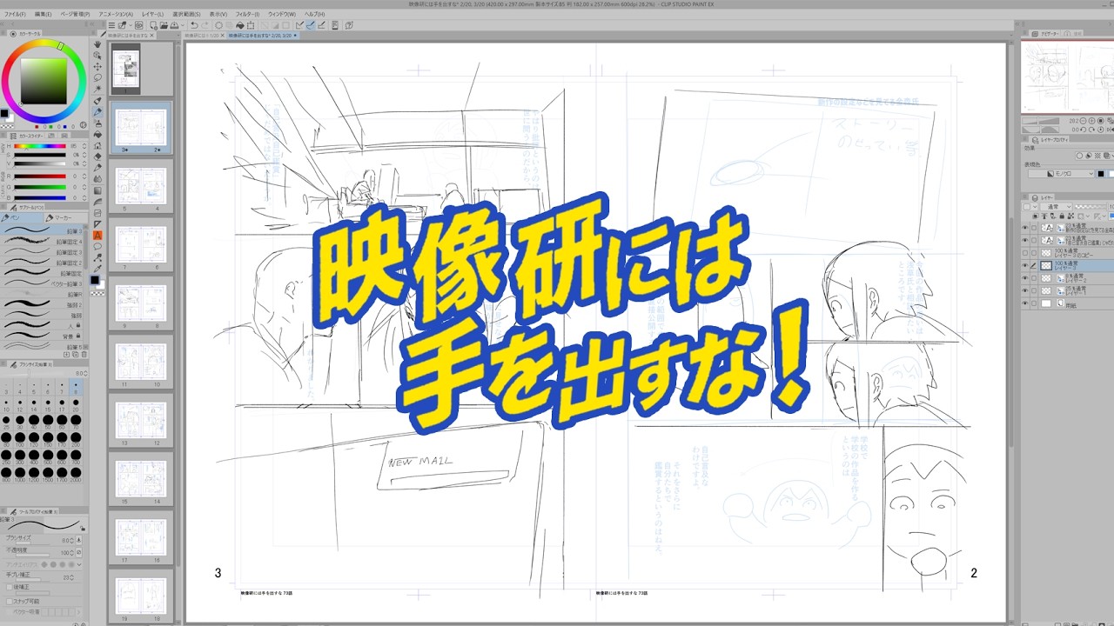Choose brush size preset 2000
The width and height of the screenshot is (1114, 626).
tap(76, 474)
